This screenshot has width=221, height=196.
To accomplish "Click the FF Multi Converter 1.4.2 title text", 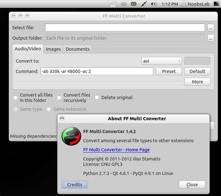I will pyautogui.click(x=109, y=131).
